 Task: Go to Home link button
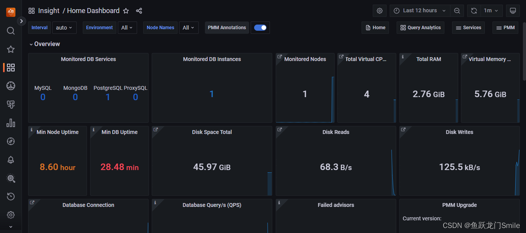tap(375, 28)
